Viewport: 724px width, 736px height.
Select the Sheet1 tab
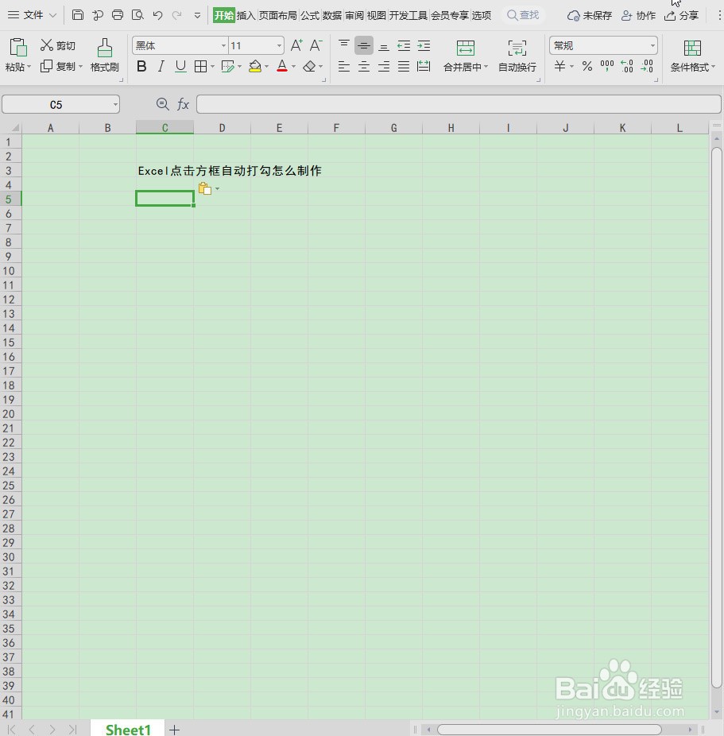[128, 729]
